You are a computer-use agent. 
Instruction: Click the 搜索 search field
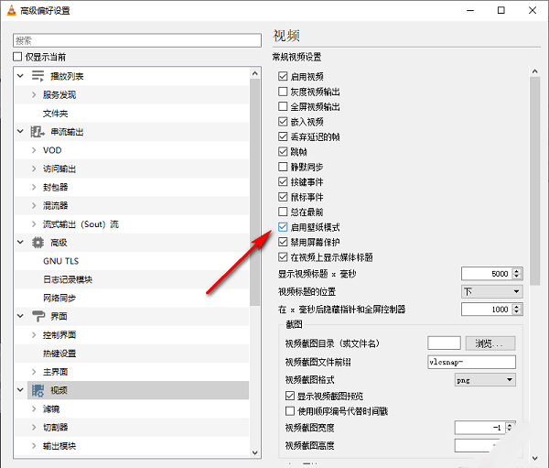click(x=137, y=40)
